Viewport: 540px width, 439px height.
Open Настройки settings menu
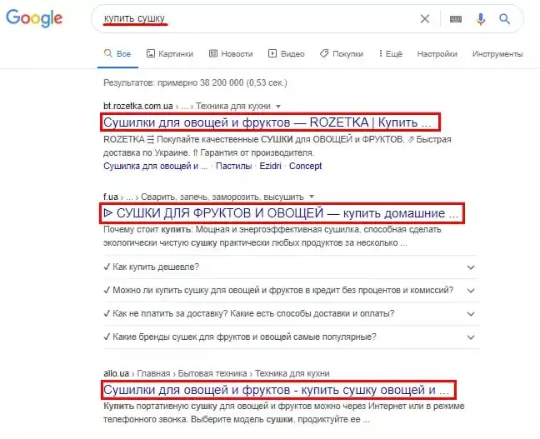(x=437, y=53)
